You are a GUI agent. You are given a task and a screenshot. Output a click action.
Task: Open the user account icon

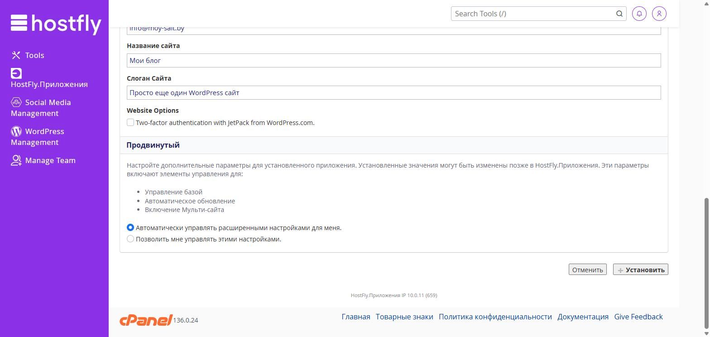[x=659, y=14]
